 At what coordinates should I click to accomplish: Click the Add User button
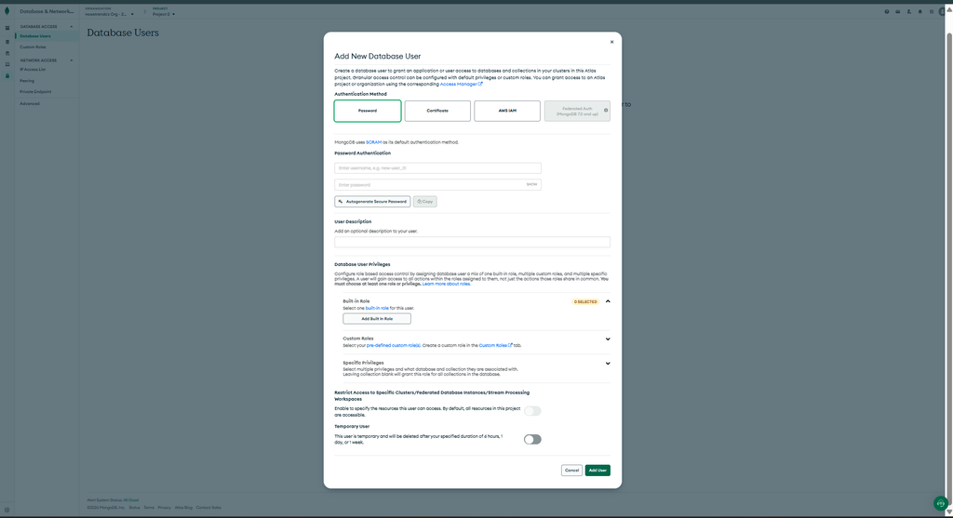(x=597, y=471)
